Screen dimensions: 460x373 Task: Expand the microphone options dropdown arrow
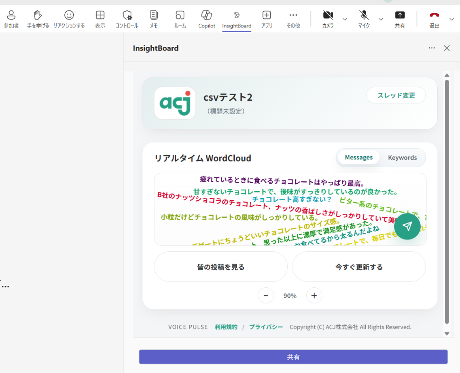click(381, 19)
